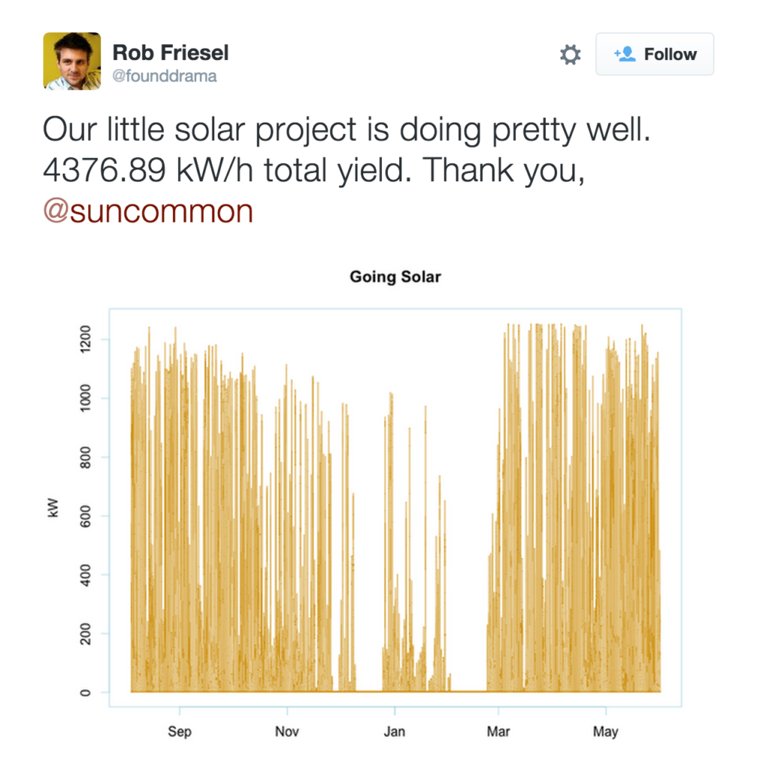Open Rob Friesel's profile picture
760x770 pixels.
(72, 61)
